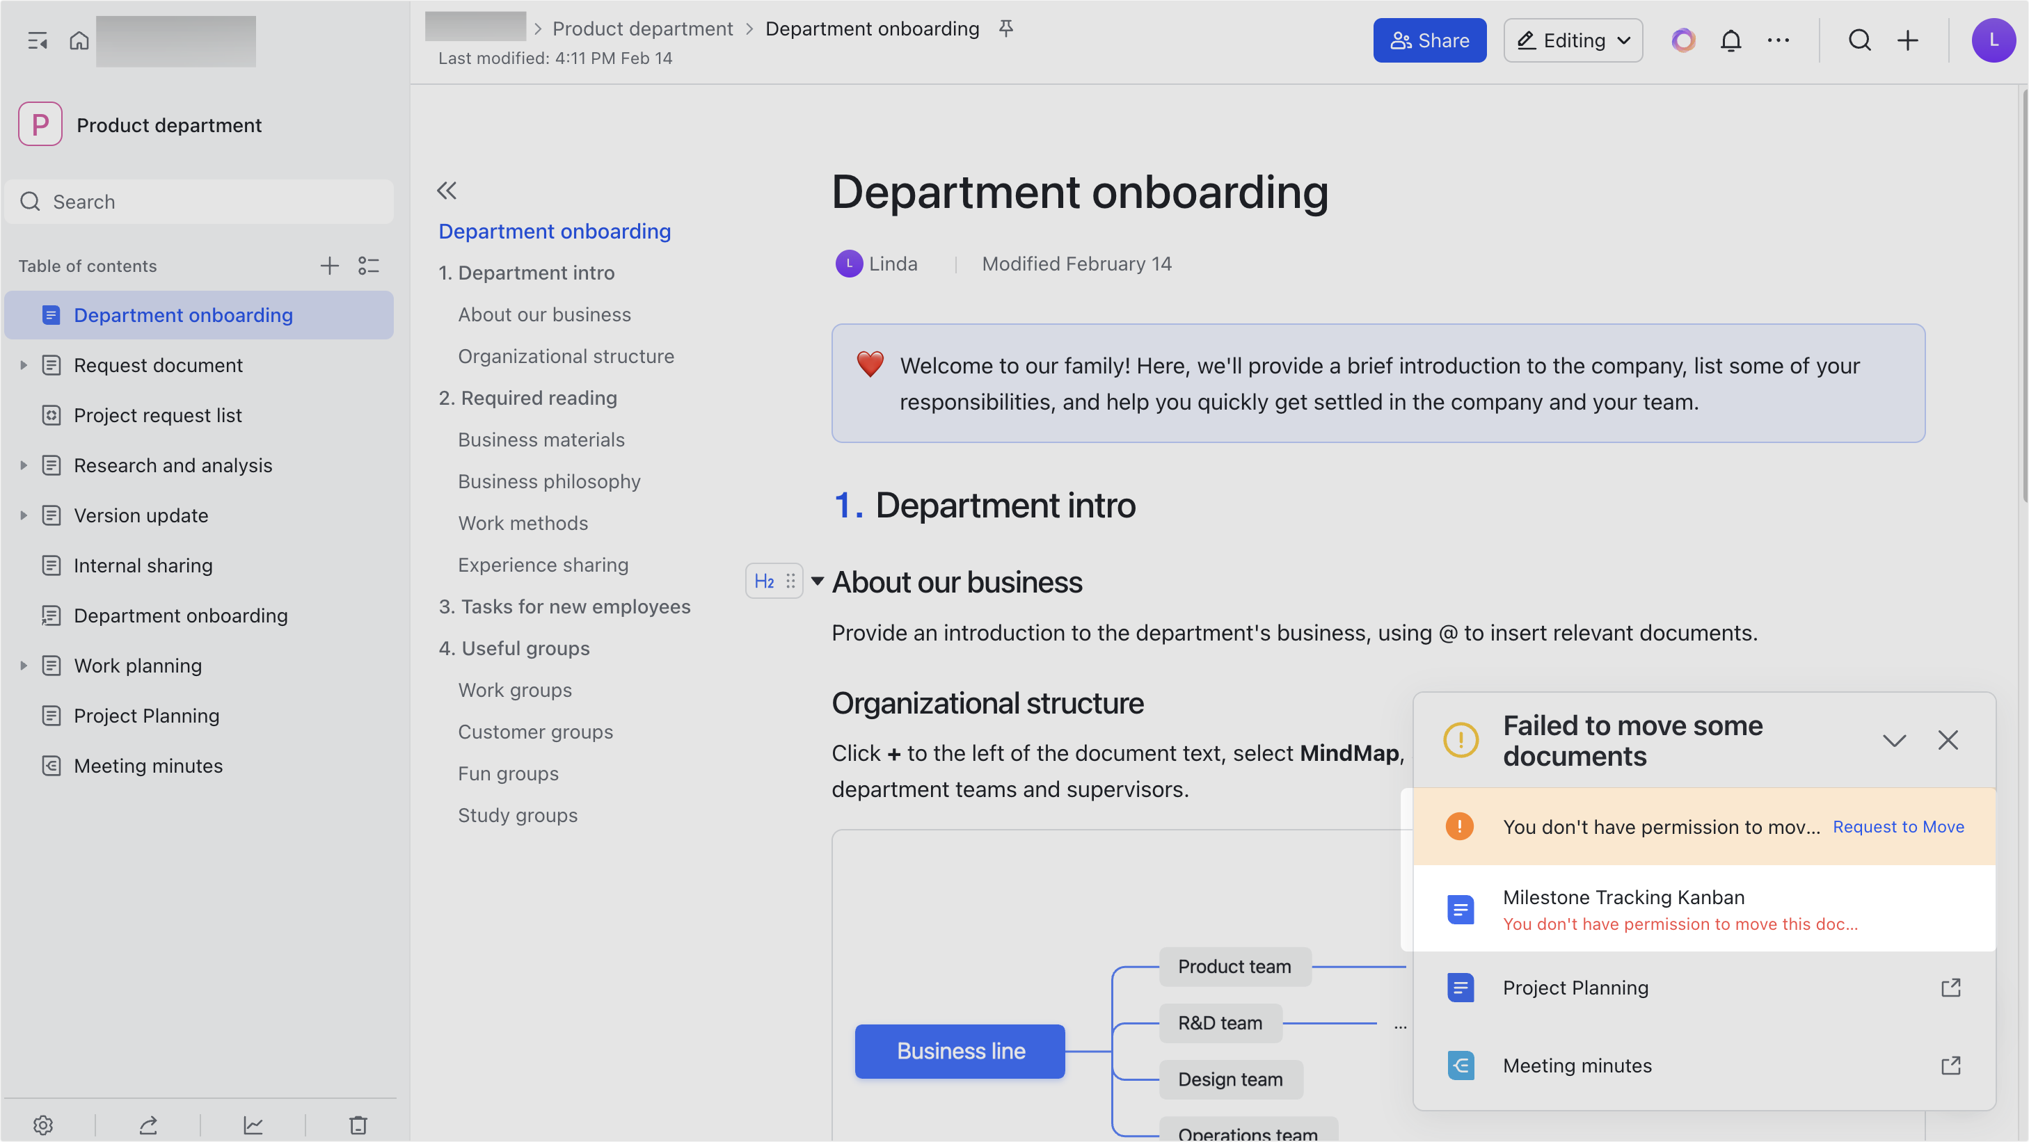Screen dimensions: 2029x1142
Task: Open the user avatar L profile menu
Action: click(x=1993, y=40)
